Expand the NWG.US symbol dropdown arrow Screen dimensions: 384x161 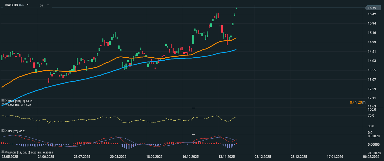[x=27, y=5]
